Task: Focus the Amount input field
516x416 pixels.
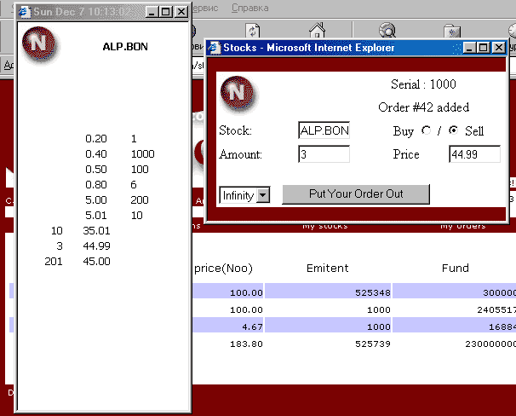Action: tap(324, 153)
